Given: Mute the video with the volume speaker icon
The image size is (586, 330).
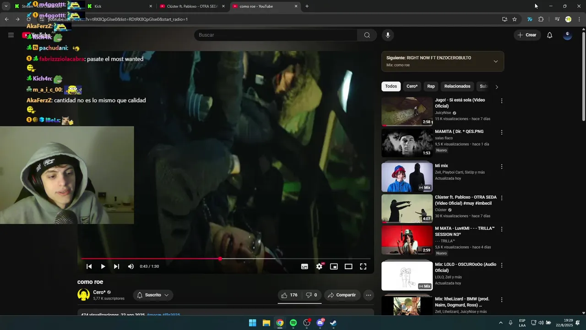Looking at the screenshot, I should (x=131, y=266).
